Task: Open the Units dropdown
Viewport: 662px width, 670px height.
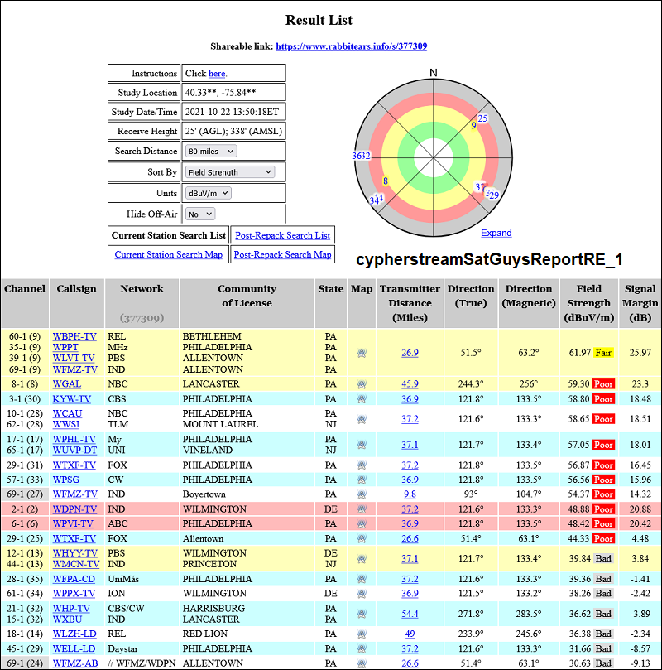Action: (209, 193)
